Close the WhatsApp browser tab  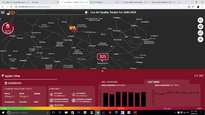point(116,2)
